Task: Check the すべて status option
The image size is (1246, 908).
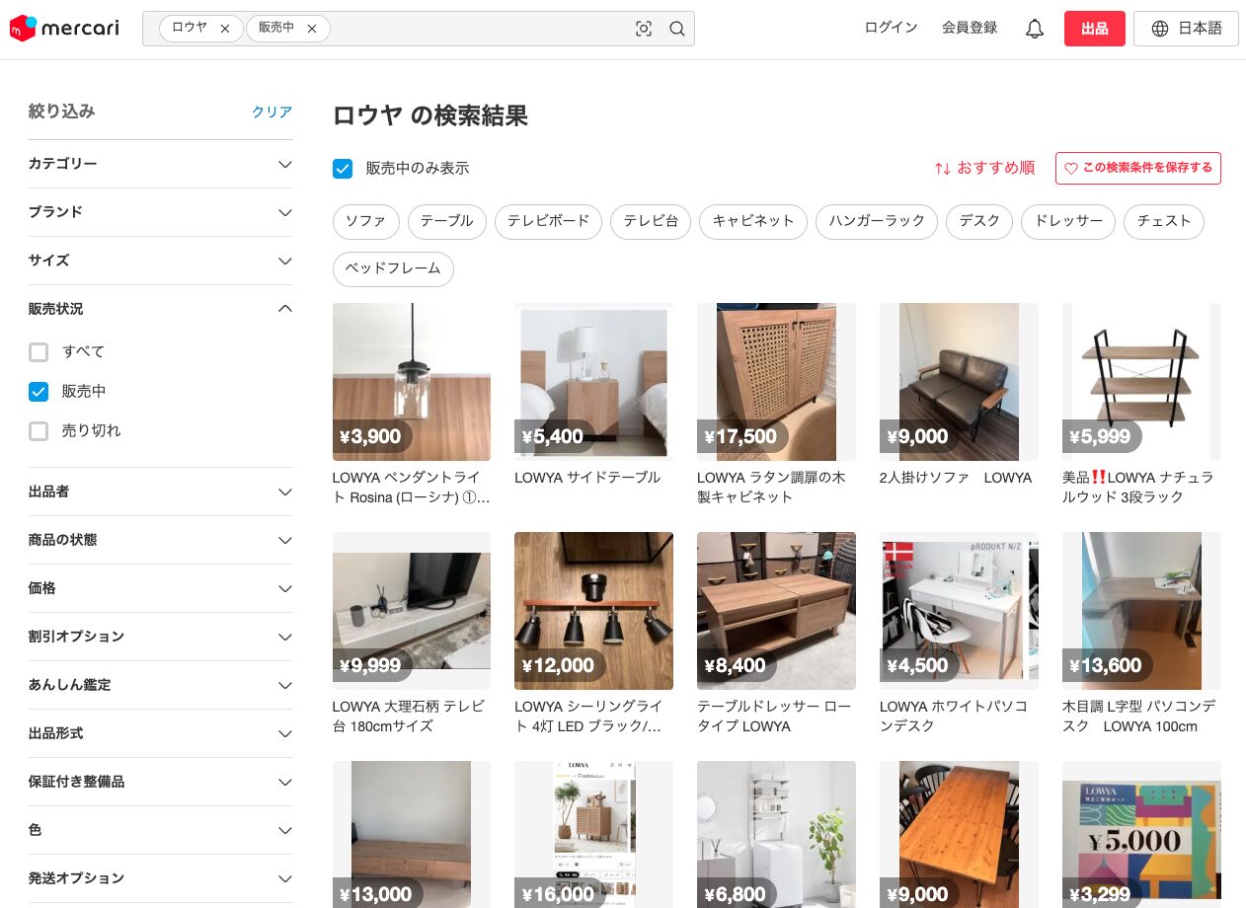Action: pos(39,352)
